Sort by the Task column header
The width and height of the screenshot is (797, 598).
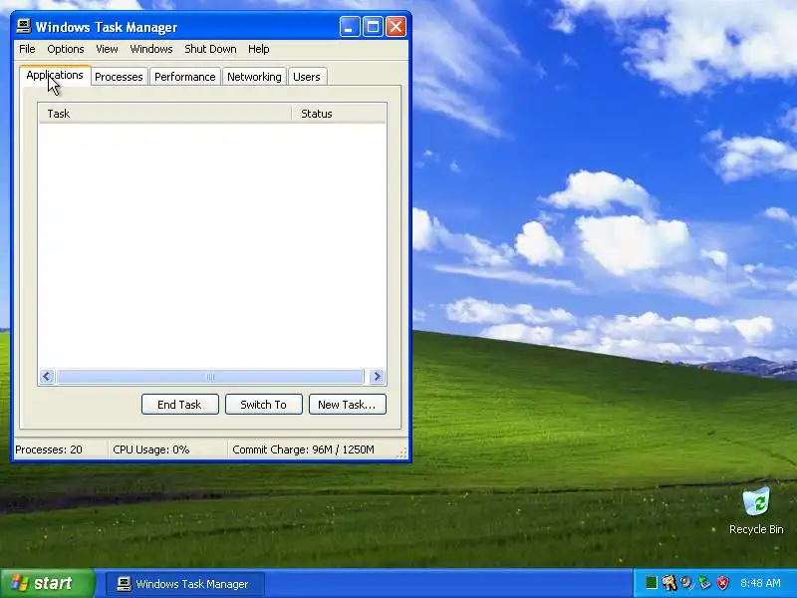click(x=164, y=114)
